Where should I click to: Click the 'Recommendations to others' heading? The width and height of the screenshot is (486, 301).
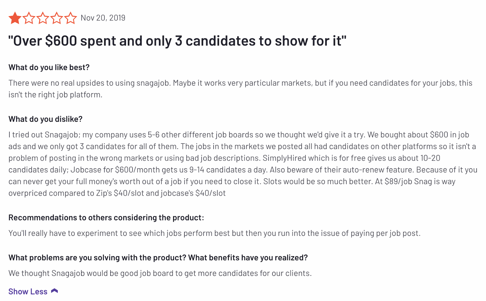pos(106,218)
